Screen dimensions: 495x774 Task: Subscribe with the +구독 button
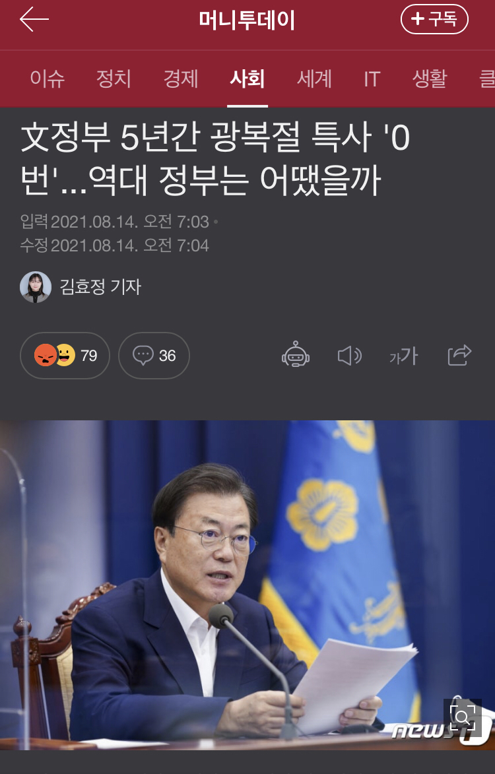tap(434, 19)
